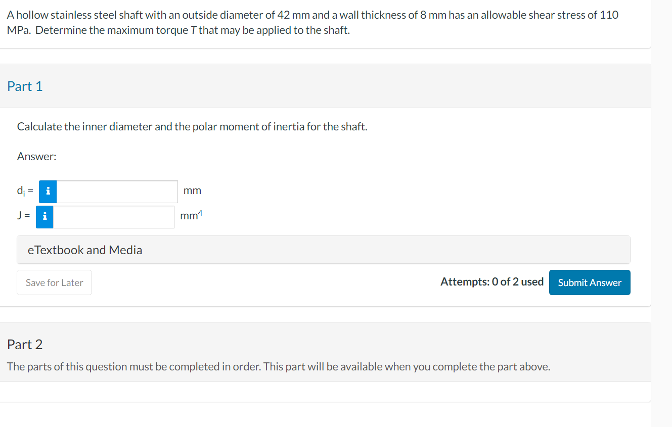Click the Part 2 locked availability message
Image resolution: width=672 pixels, height=427 pixels.
(x=278, y=367)
